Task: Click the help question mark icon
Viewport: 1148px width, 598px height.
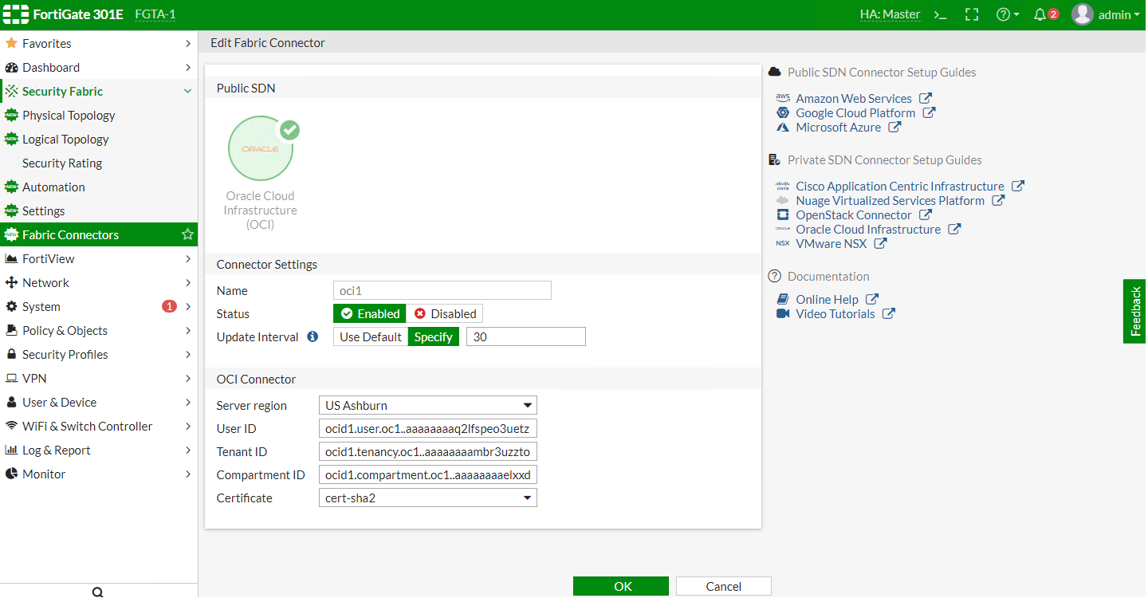Action: click(x=1003, y=14)
